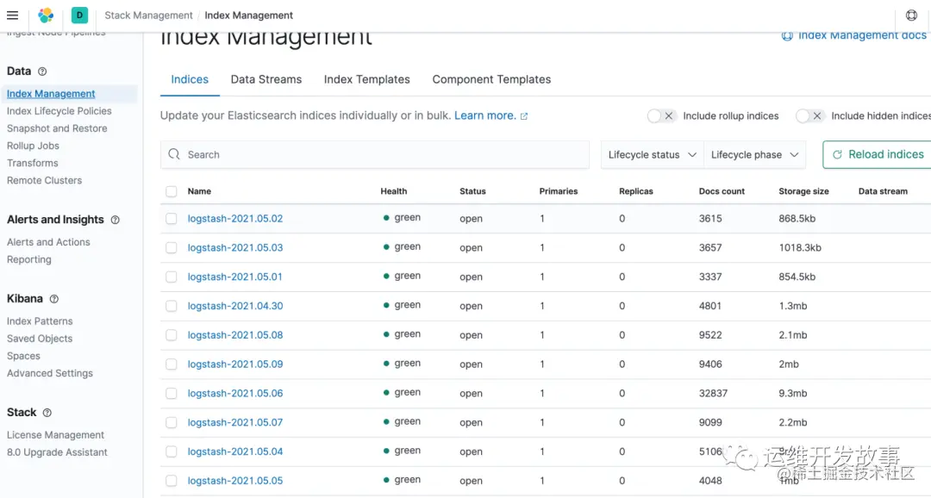Image resolution: width=931 pixels, height=498 pixels.
Task: Check the box for logstash-2021.05.02
Action: 171,219
